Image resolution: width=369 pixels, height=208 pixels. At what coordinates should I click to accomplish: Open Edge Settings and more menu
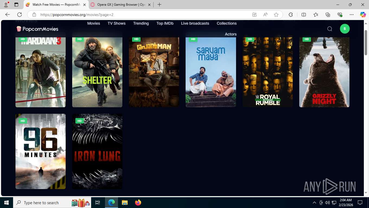pyautogui.click(x=352, y=15)
